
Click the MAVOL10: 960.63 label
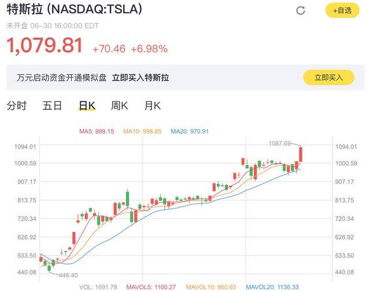pos(211,287)
